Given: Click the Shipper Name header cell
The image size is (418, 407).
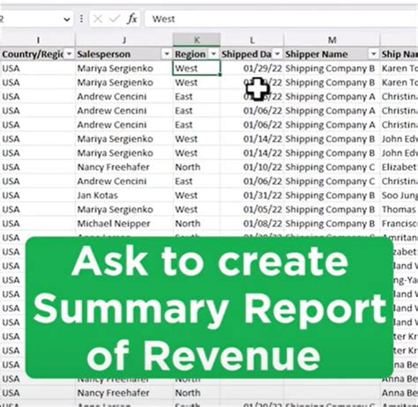Looking at the screenshot, I should [332, 54].
